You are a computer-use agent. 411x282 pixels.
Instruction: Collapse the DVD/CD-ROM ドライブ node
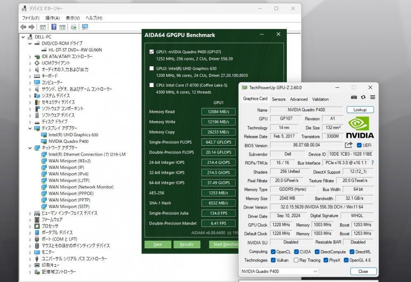30,44
